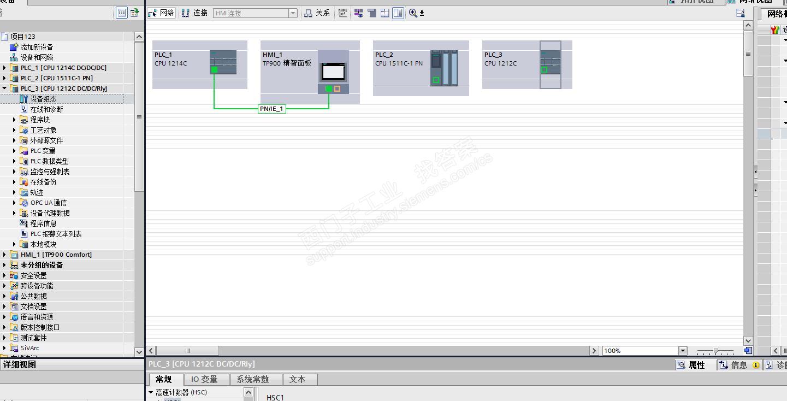Click the HMI_1 [TP900 Comfort] folder icon
The width and height of the screenshot is (787, 401).
click(x=14, y=255)
